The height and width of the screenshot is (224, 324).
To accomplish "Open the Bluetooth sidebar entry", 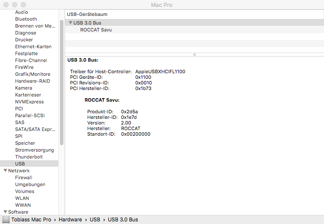I will 26,19.
